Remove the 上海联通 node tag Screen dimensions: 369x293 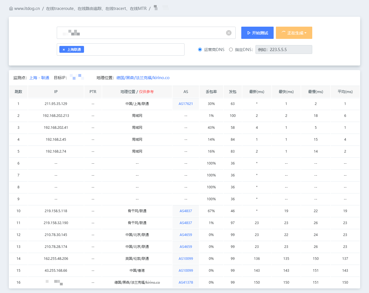[64, 50]
